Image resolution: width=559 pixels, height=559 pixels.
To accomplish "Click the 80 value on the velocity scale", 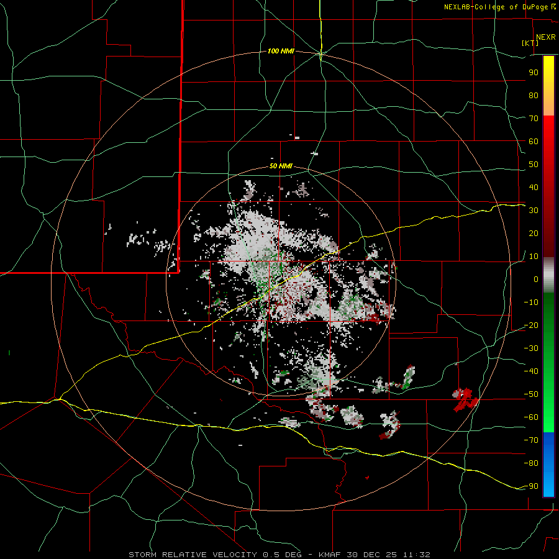I will click(534, 95).
